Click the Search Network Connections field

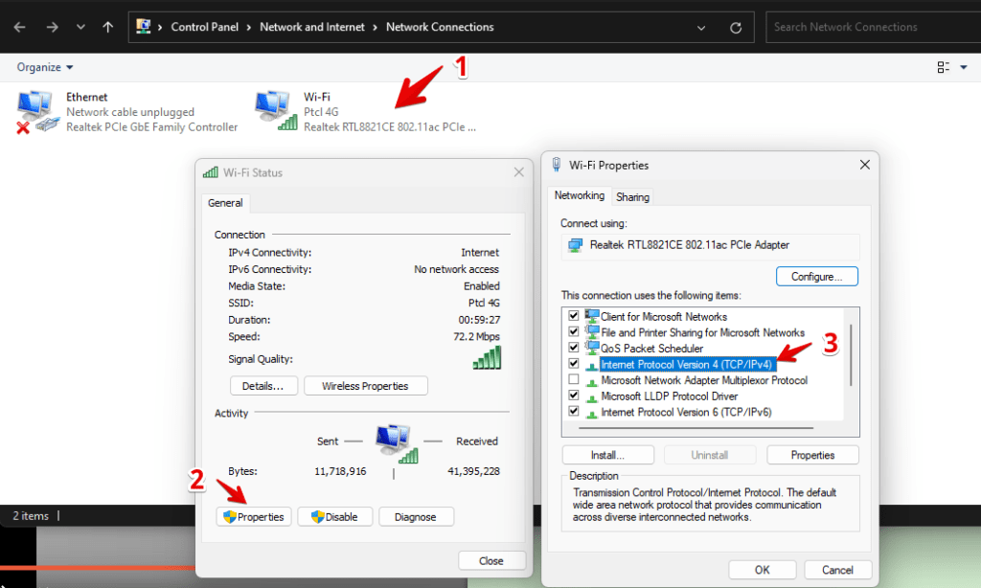pos(873,27)
